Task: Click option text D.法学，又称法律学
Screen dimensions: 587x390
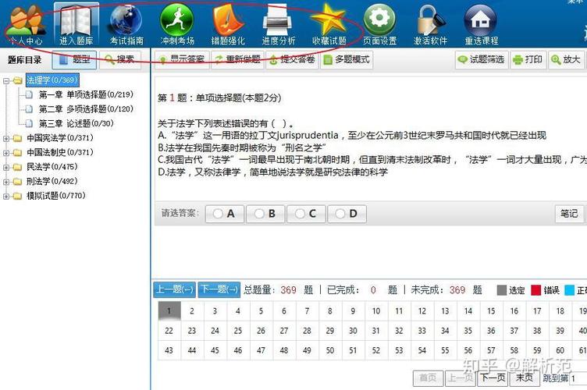Action: tap(272, 172)
